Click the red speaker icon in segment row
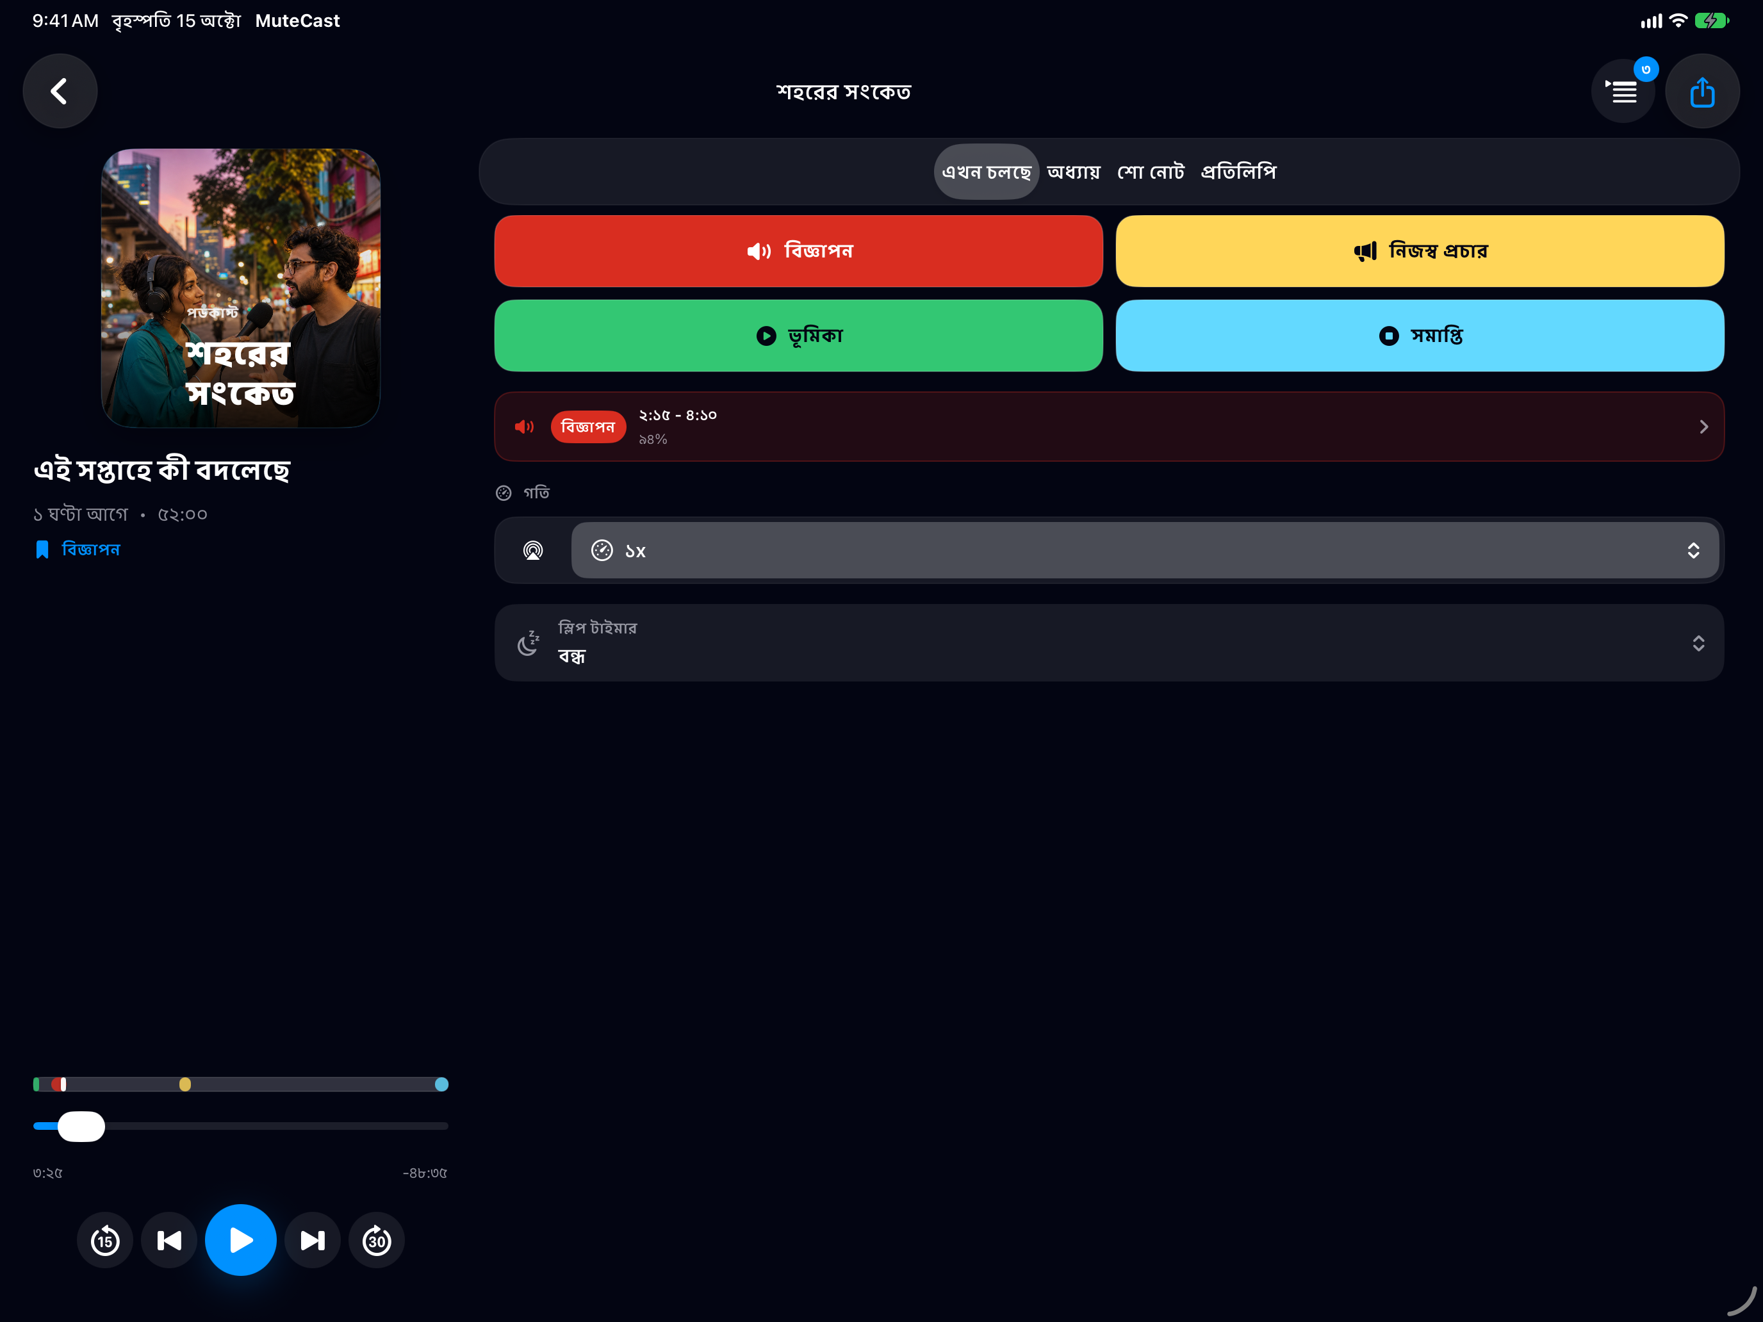The image size is (1763, 1322). pyautogui.click(x=523, y=427)
